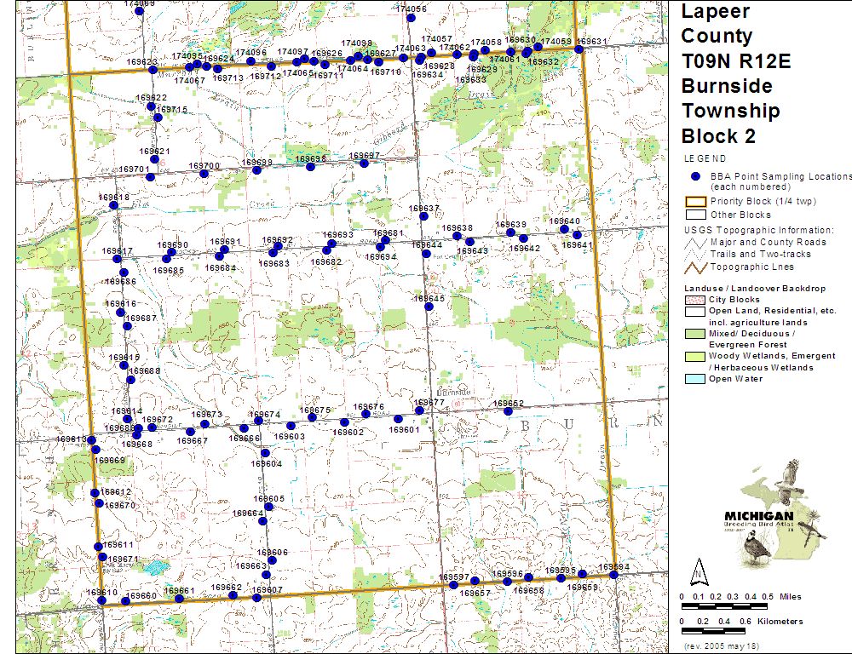
Task: Select the Mixed/Deciduous Forest green swatch
Action: (x=695, y=334)
